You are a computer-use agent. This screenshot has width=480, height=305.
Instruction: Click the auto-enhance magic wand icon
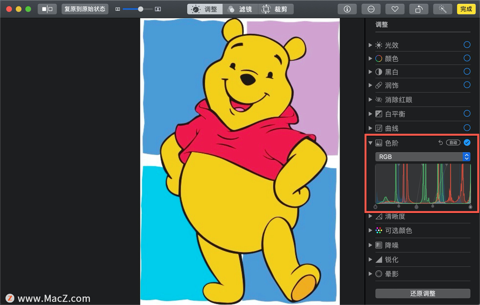[442, 9]
